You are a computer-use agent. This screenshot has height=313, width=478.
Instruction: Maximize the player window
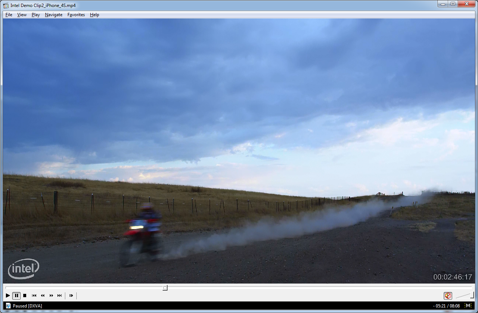pos(453,4)
